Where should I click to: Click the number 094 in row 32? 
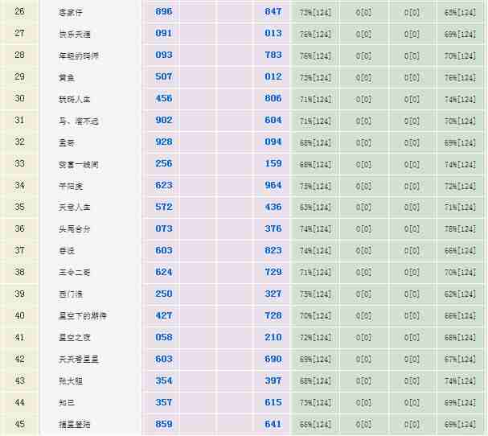pos(273,142)
